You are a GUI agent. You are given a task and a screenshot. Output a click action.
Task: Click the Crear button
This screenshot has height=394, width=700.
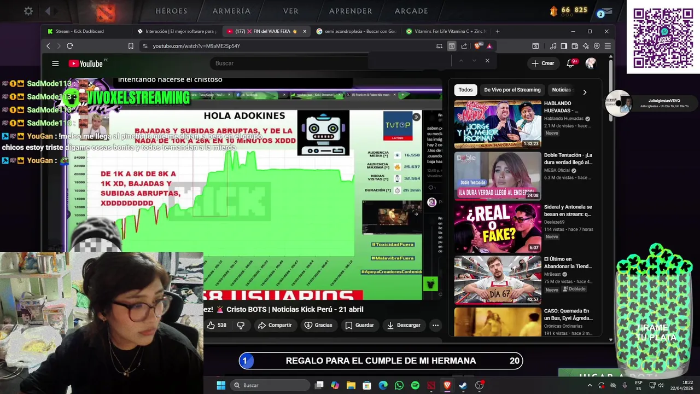[x=543, y=63]
